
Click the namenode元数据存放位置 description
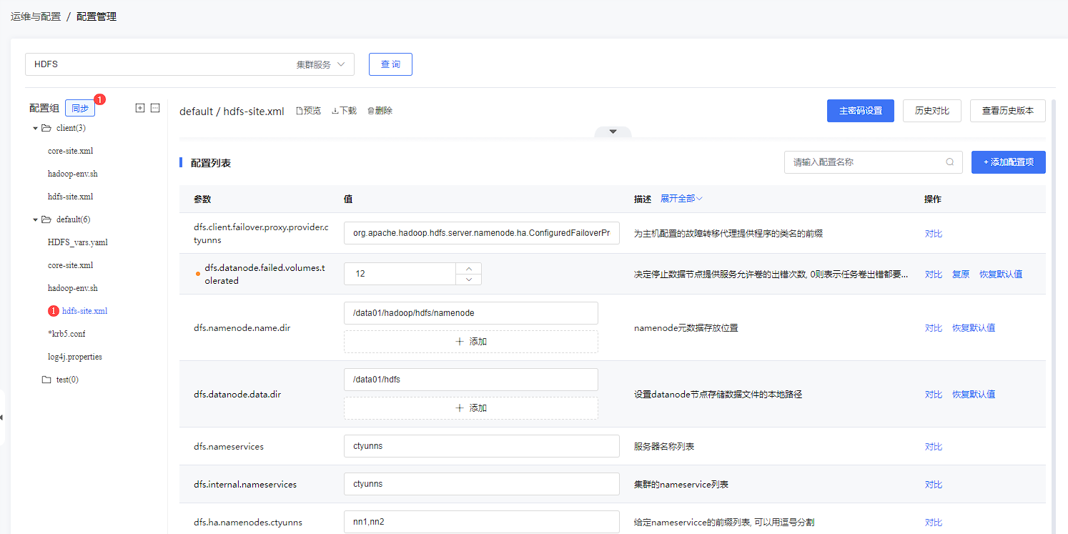click(x=686, y=328)
